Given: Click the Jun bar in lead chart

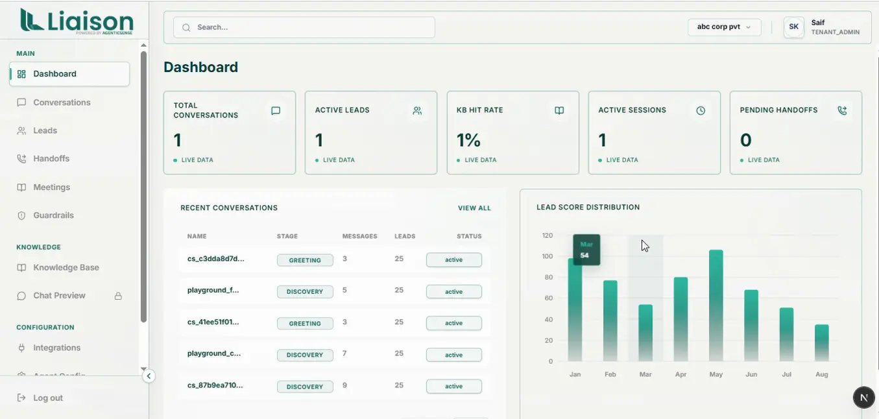Looking at the screenshot, I should point(751,326).
